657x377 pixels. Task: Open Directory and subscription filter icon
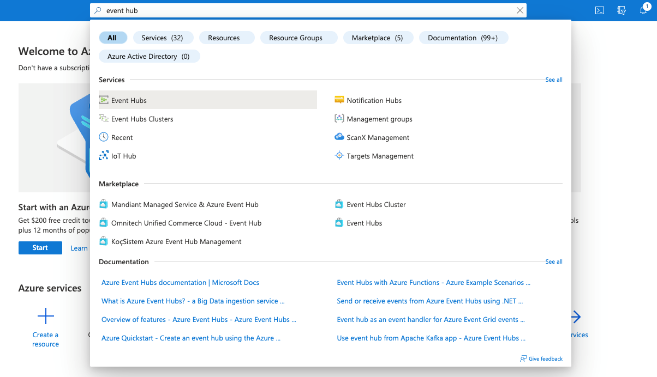point(621,10)
